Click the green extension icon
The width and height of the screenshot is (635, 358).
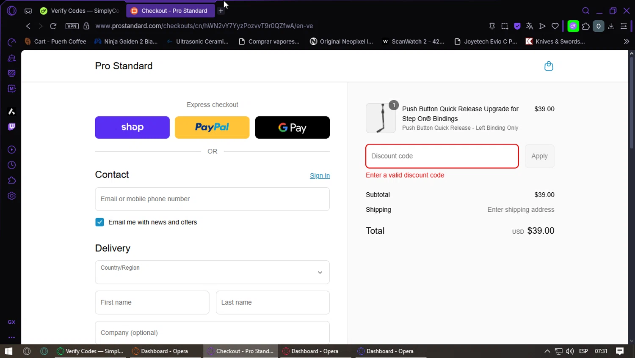(573, 26)
